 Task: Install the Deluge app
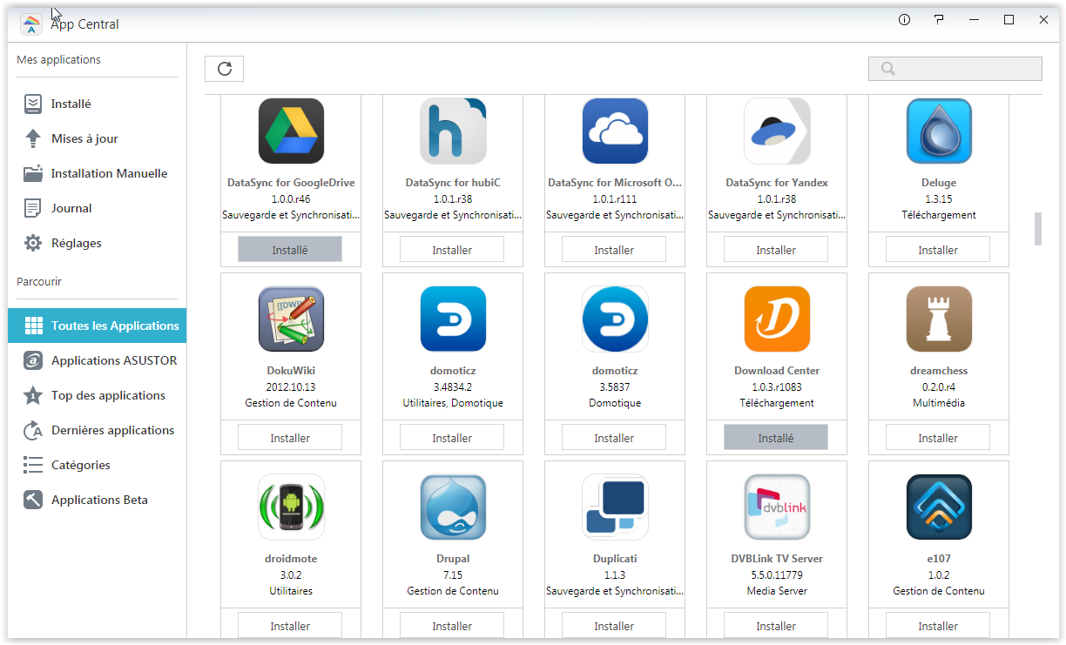click(938, 250)
